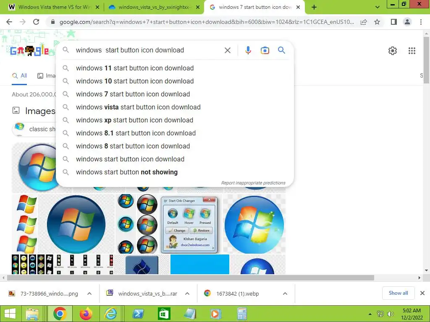Bookmark this page with the star icon
The height and width of the screenshot is (322, 430).
pyautogui.click(x=377, y=22)
